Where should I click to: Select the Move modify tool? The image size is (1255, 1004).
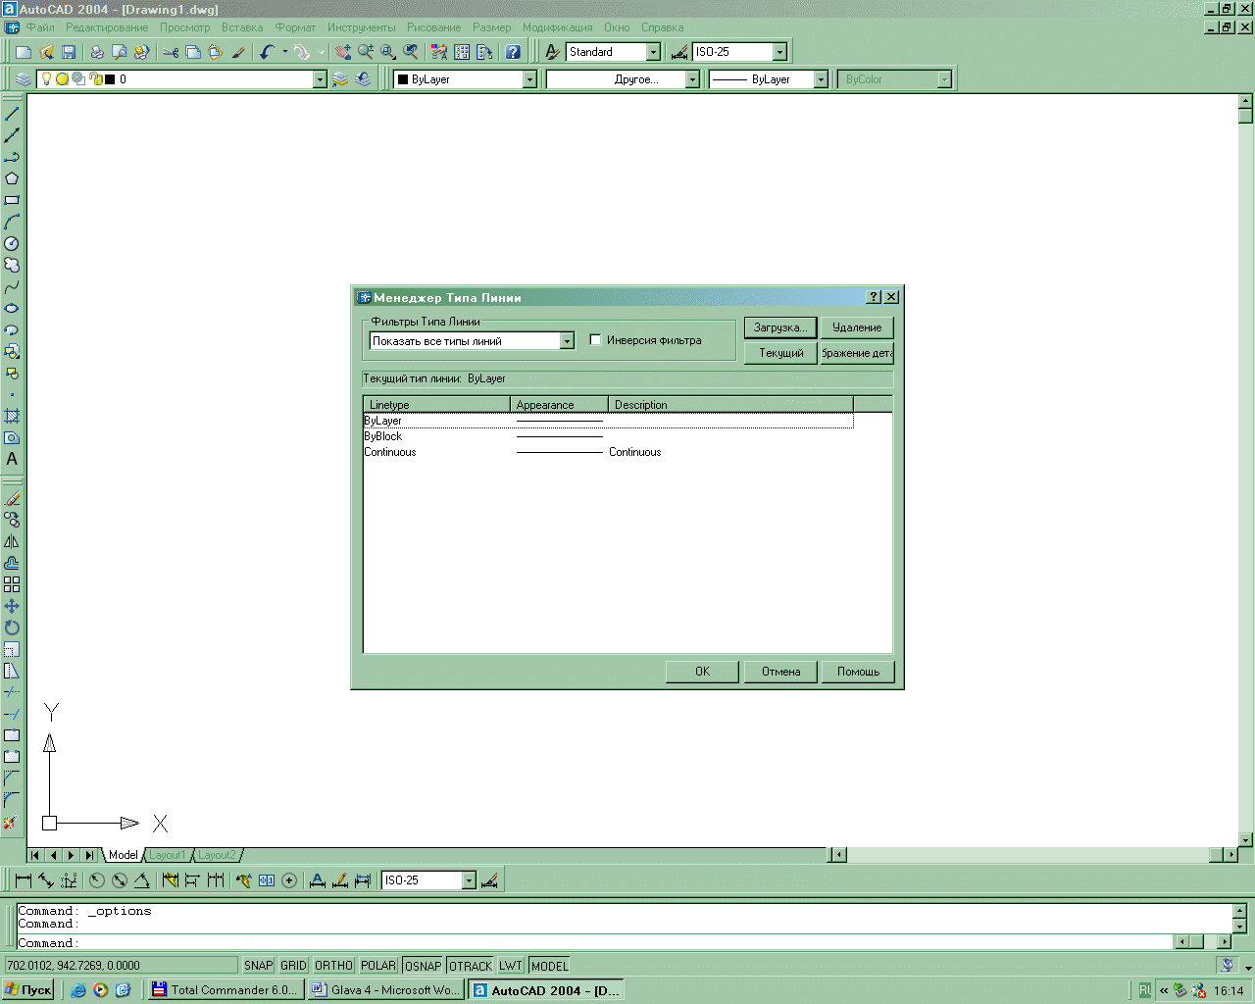(12, 606)
